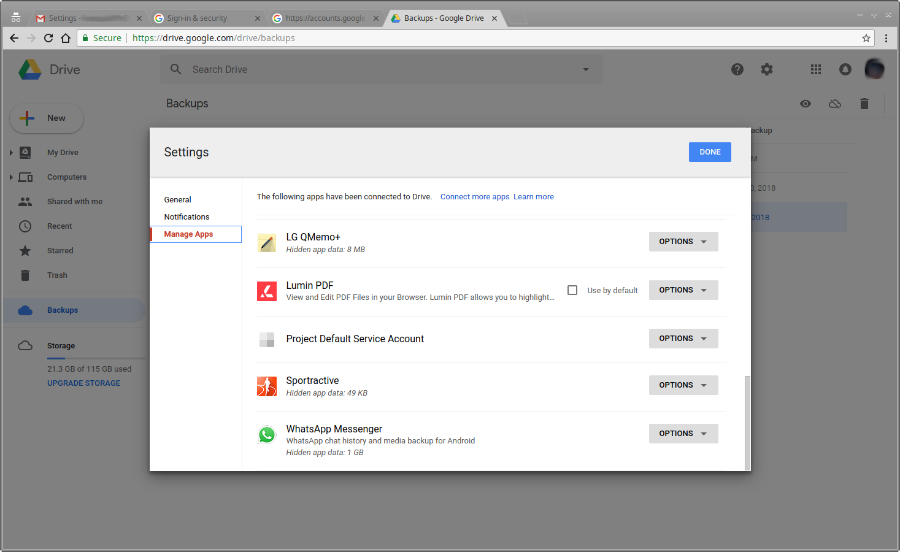Click the search magnifier icon
Screen dimensions: 900x552
(x=175, y=69)
